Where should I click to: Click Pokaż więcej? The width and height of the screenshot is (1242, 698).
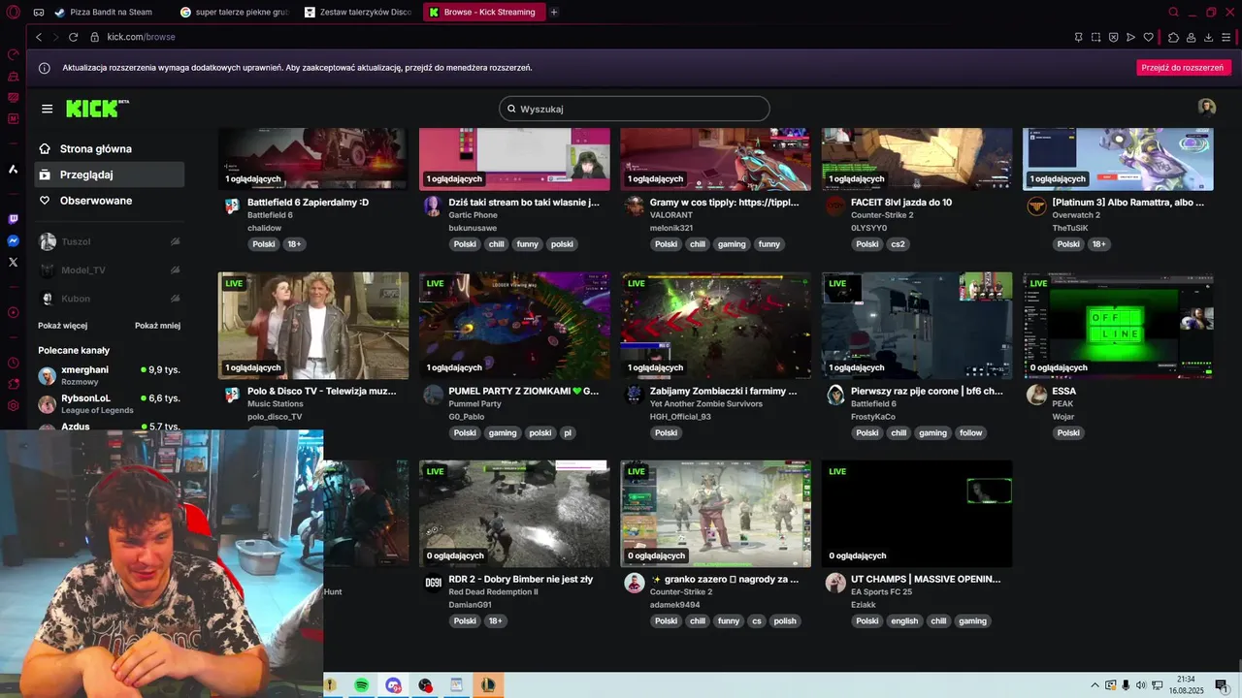coord(63,326)
